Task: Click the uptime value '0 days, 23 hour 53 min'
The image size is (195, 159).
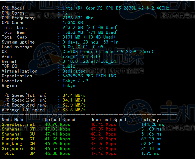Action: pyautogui.click(x=91, y=42)
